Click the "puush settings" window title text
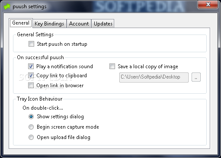221x158 pixels. point(29,6)
